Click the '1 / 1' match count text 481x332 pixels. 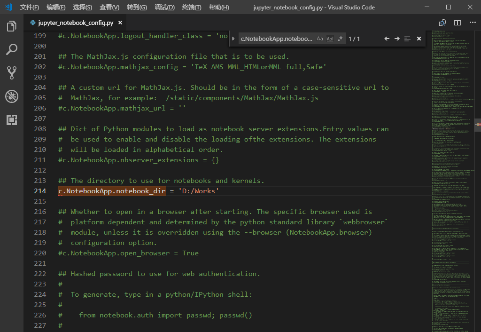pyautogui.click(x=354, y=39)
